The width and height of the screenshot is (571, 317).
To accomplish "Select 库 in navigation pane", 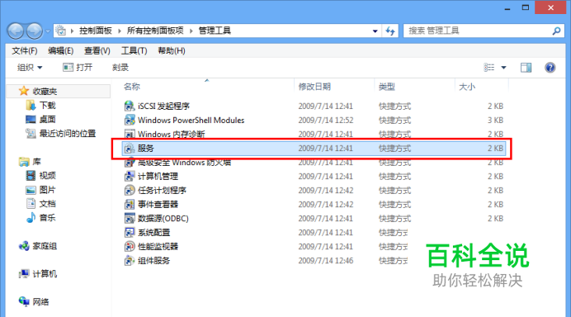I will (x=37, y=162).
